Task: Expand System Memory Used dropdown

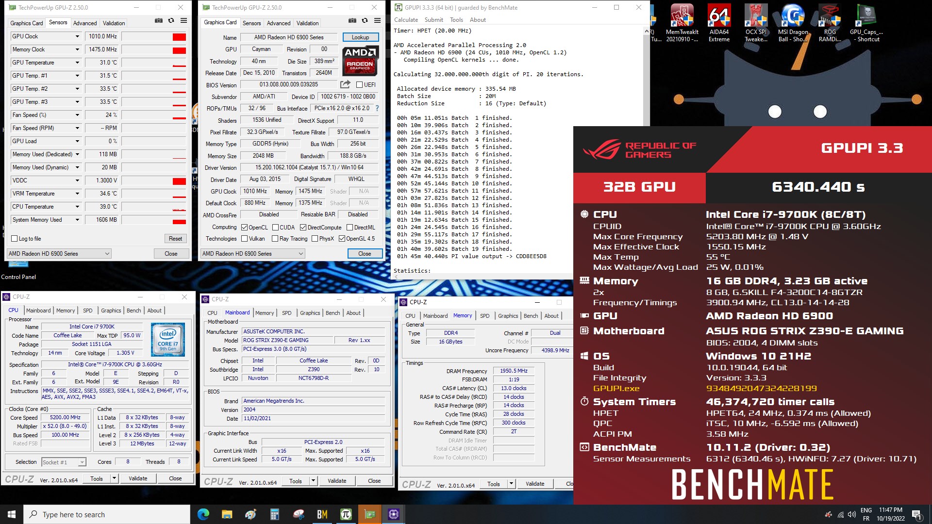Action: [77, 220]
